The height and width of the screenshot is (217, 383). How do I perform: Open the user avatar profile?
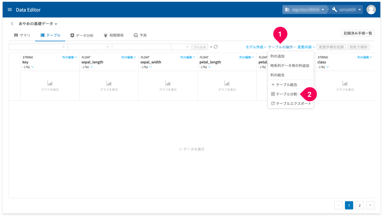[371, 10]
